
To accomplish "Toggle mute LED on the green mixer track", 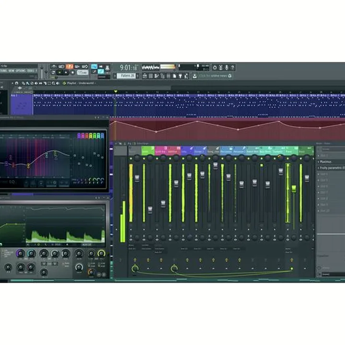I will coord(144,159).
